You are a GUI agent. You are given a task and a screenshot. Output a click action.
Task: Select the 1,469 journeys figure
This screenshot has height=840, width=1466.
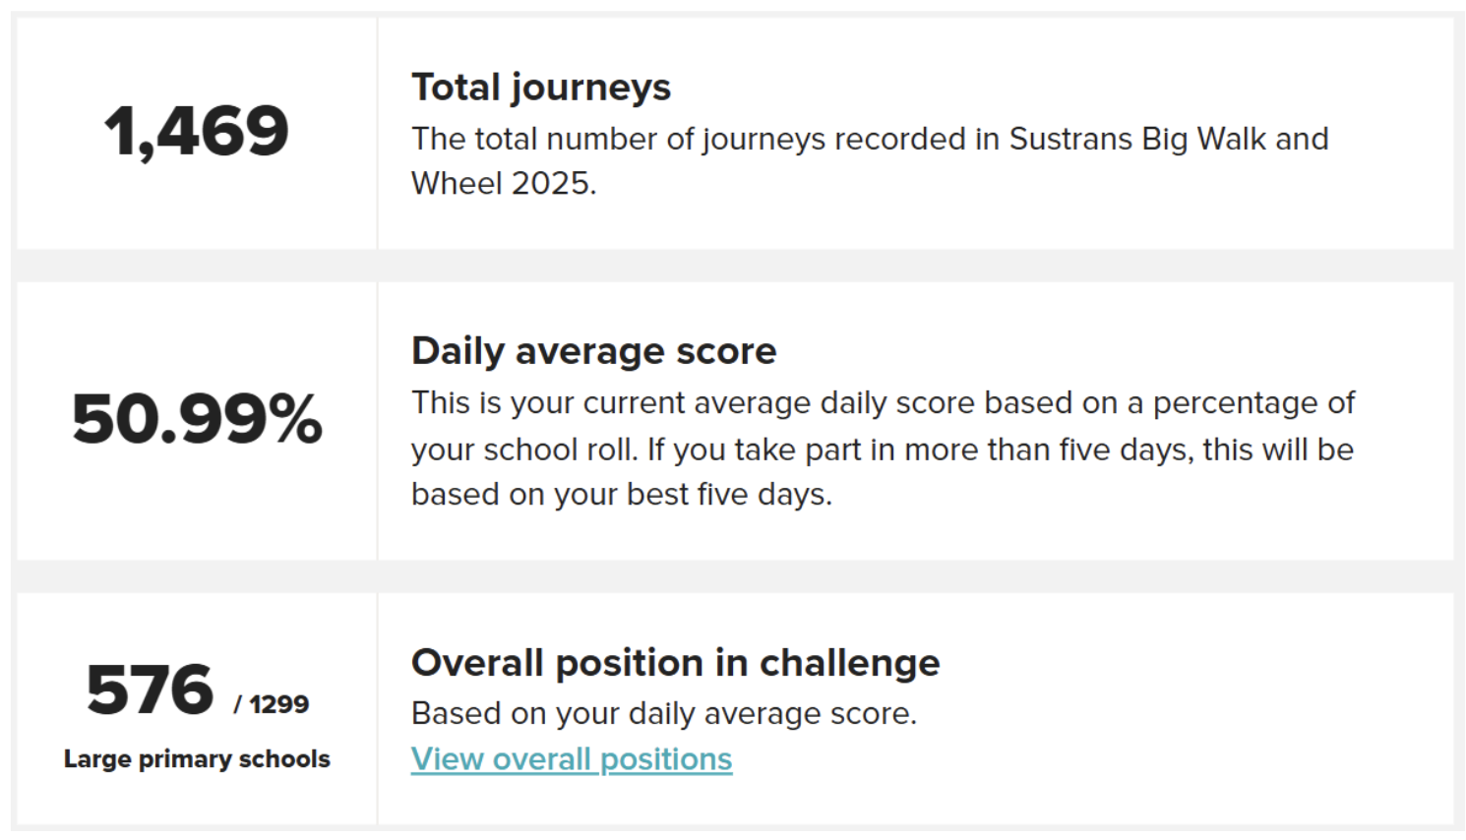(x=197, y=132)
